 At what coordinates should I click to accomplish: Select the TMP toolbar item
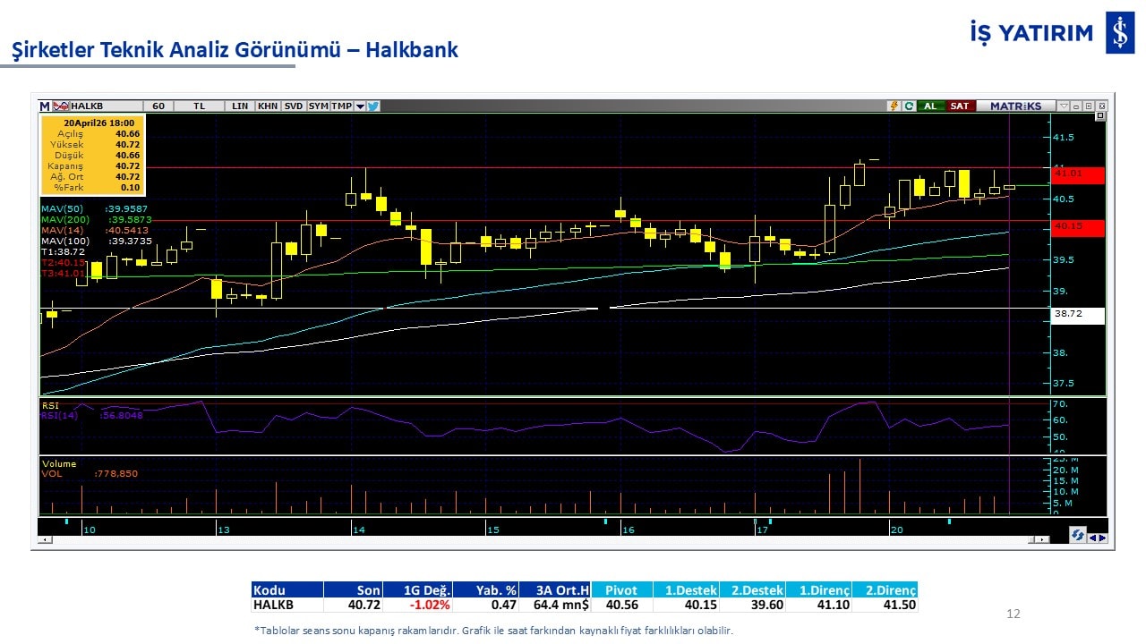[x=341, y=106]
